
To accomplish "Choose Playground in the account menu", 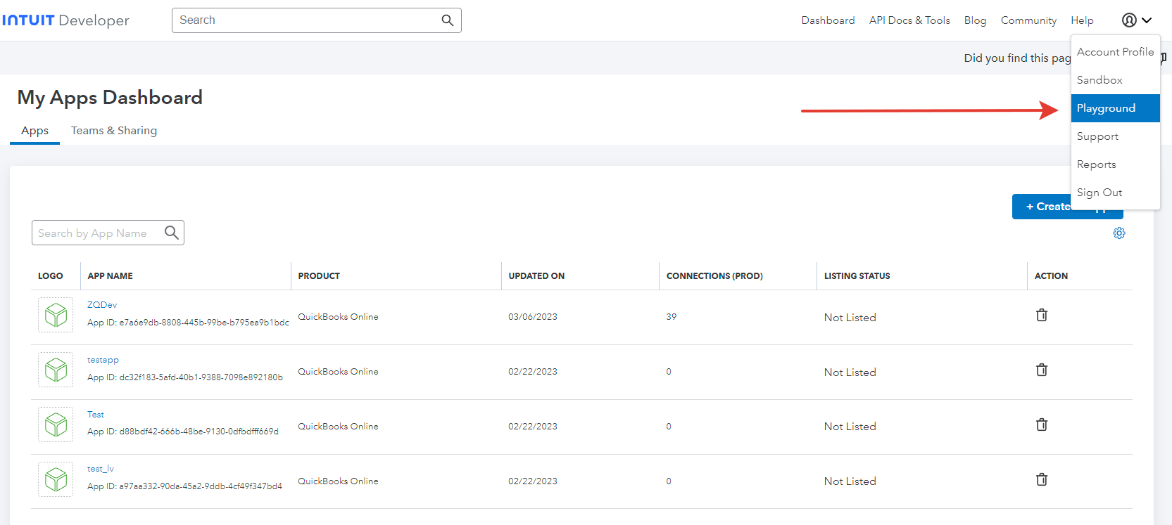I will point(1115,108).
